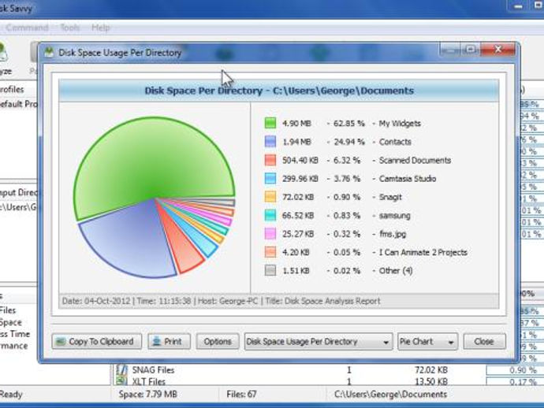
Task: Click the cyan Camtasia Studio legend swatch
Action: coord(270,179)
